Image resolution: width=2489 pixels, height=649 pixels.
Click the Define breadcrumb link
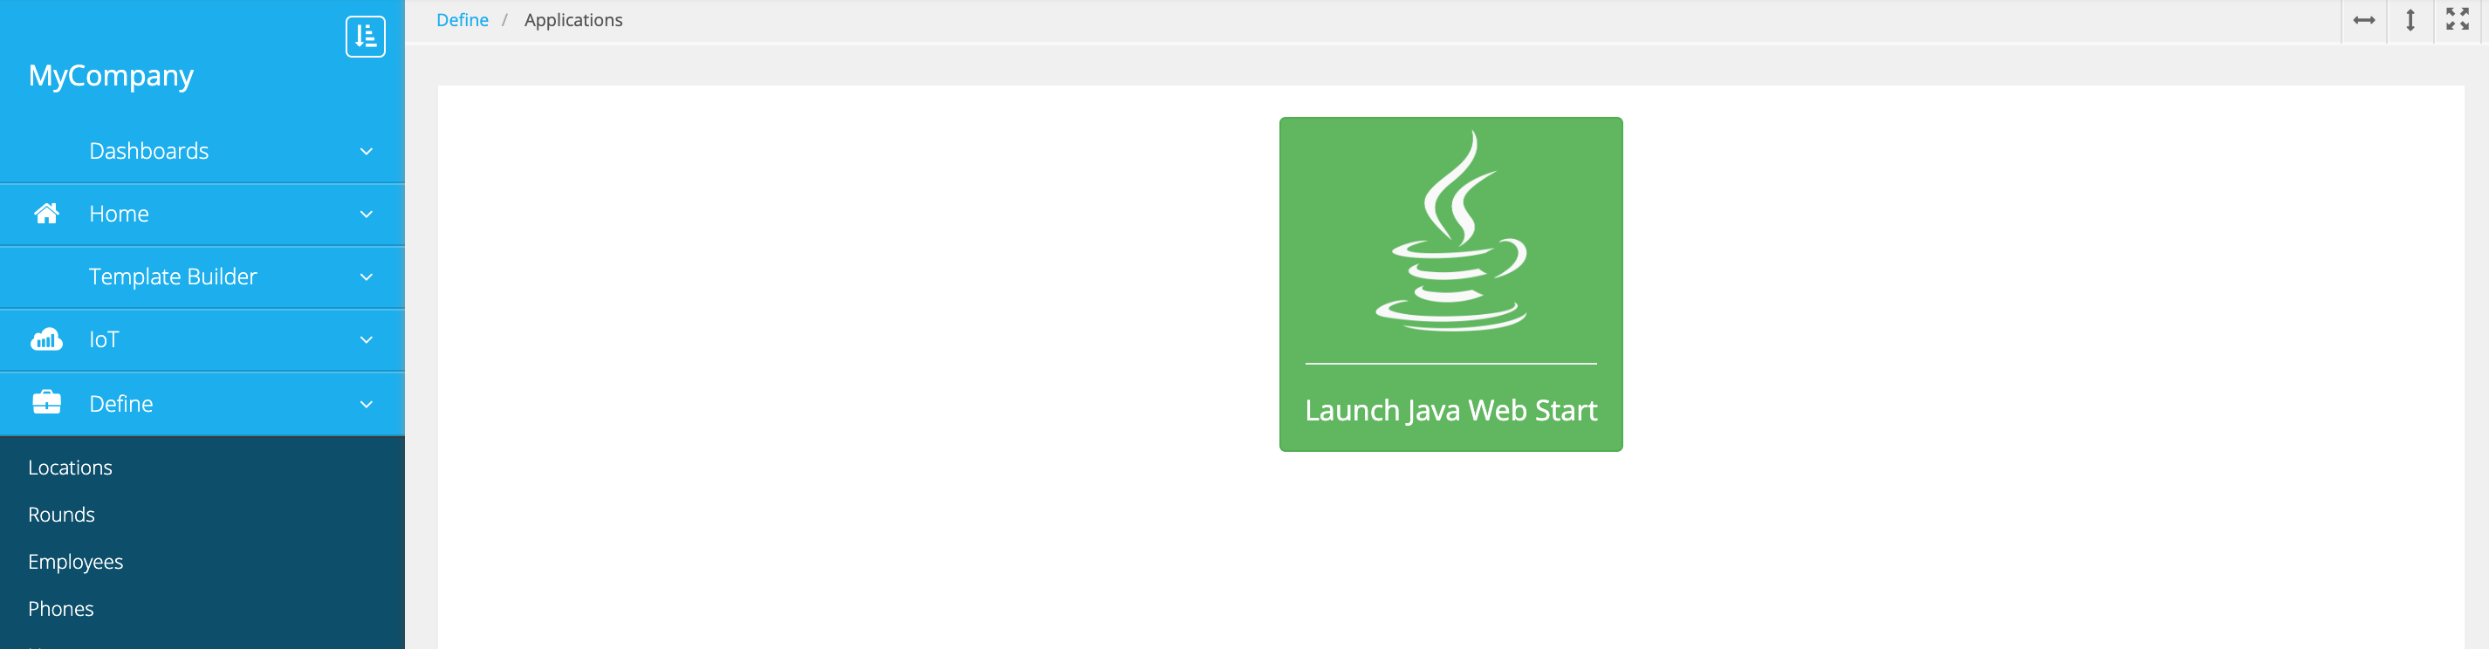(462, 20)
